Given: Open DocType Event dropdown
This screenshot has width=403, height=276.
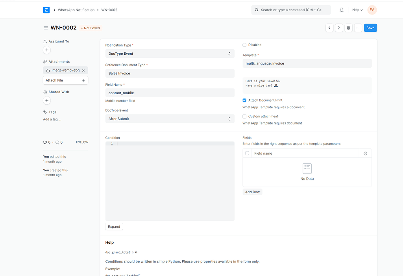Looking at the screenshot, I should [170, 119].
